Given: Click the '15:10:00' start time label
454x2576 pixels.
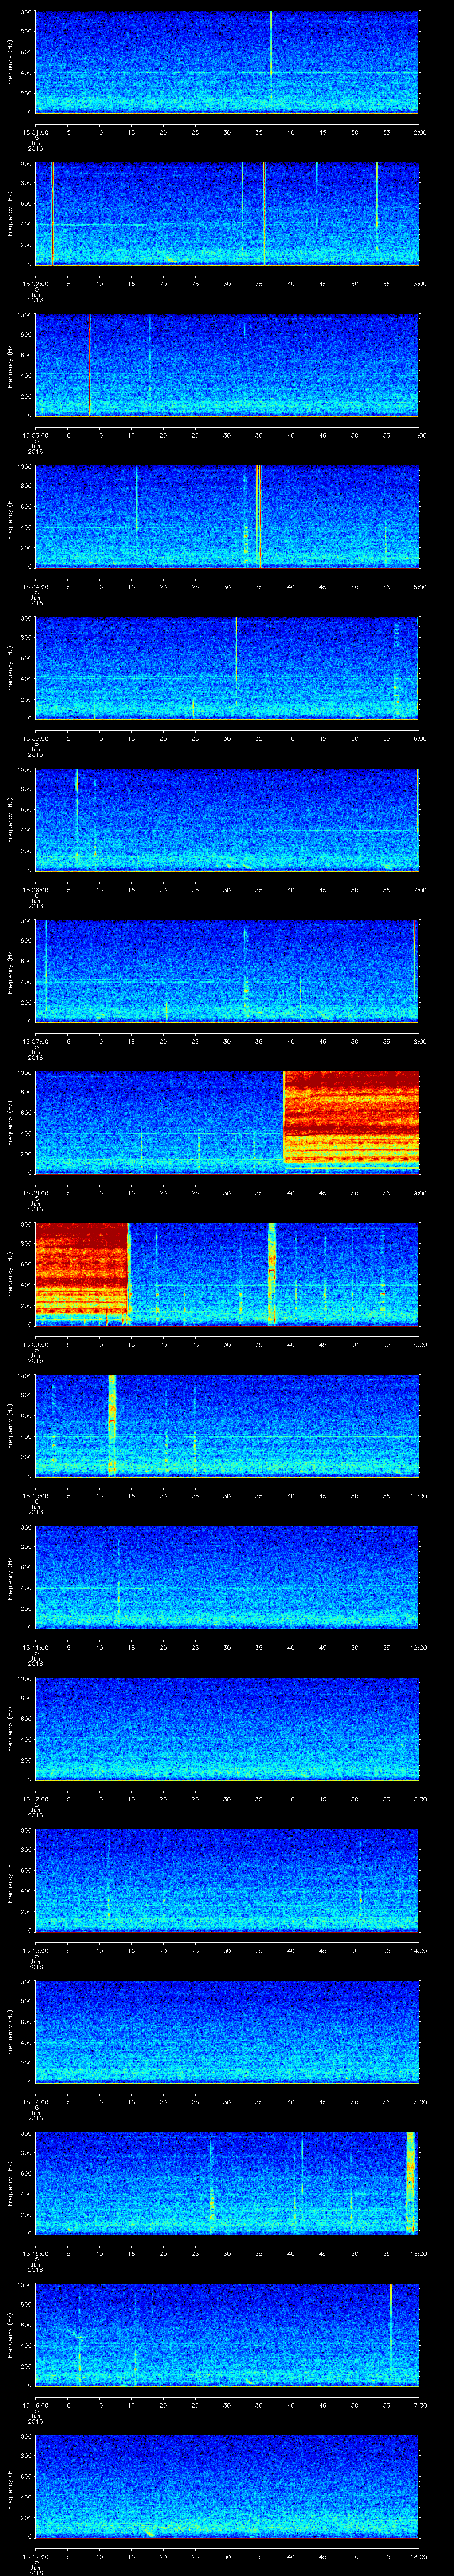Looking at the screenshot, I should coord(35,1495).
